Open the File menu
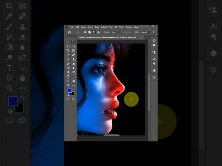The image size is (222, 166). (x=72, y=27)
